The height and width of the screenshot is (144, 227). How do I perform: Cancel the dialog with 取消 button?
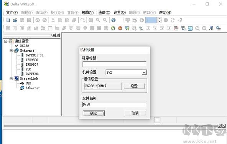tap(135, 113)
